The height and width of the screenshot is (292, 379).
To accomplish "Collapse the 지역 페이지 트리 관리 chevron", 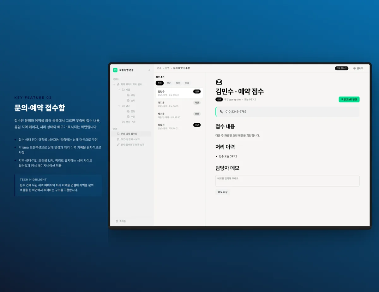I will (114, 84).
